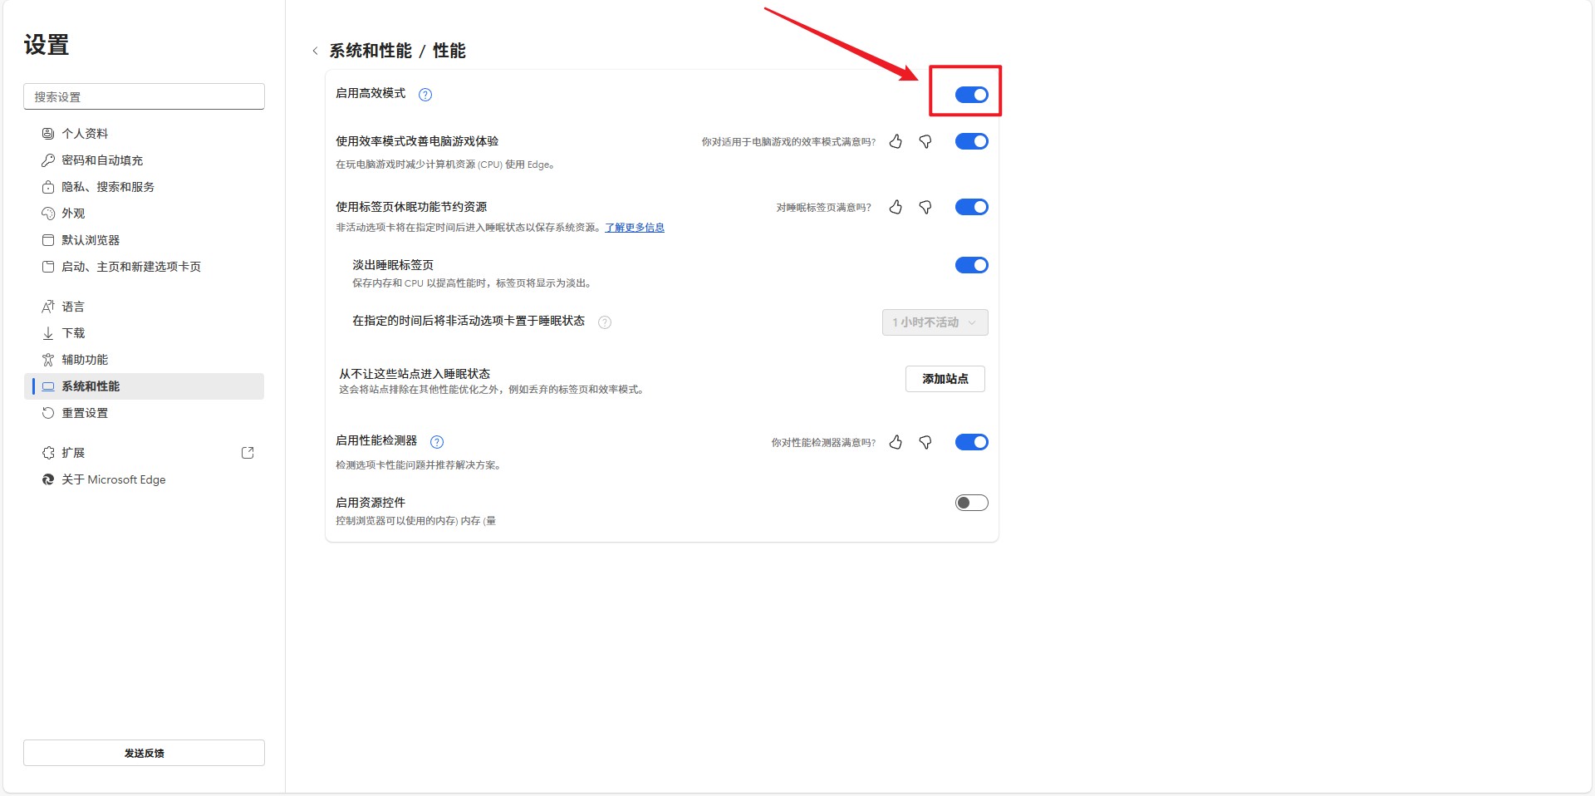Open the 了解更多信息 link
Viewport: 1595px width, 796px height.
point(635,228)
